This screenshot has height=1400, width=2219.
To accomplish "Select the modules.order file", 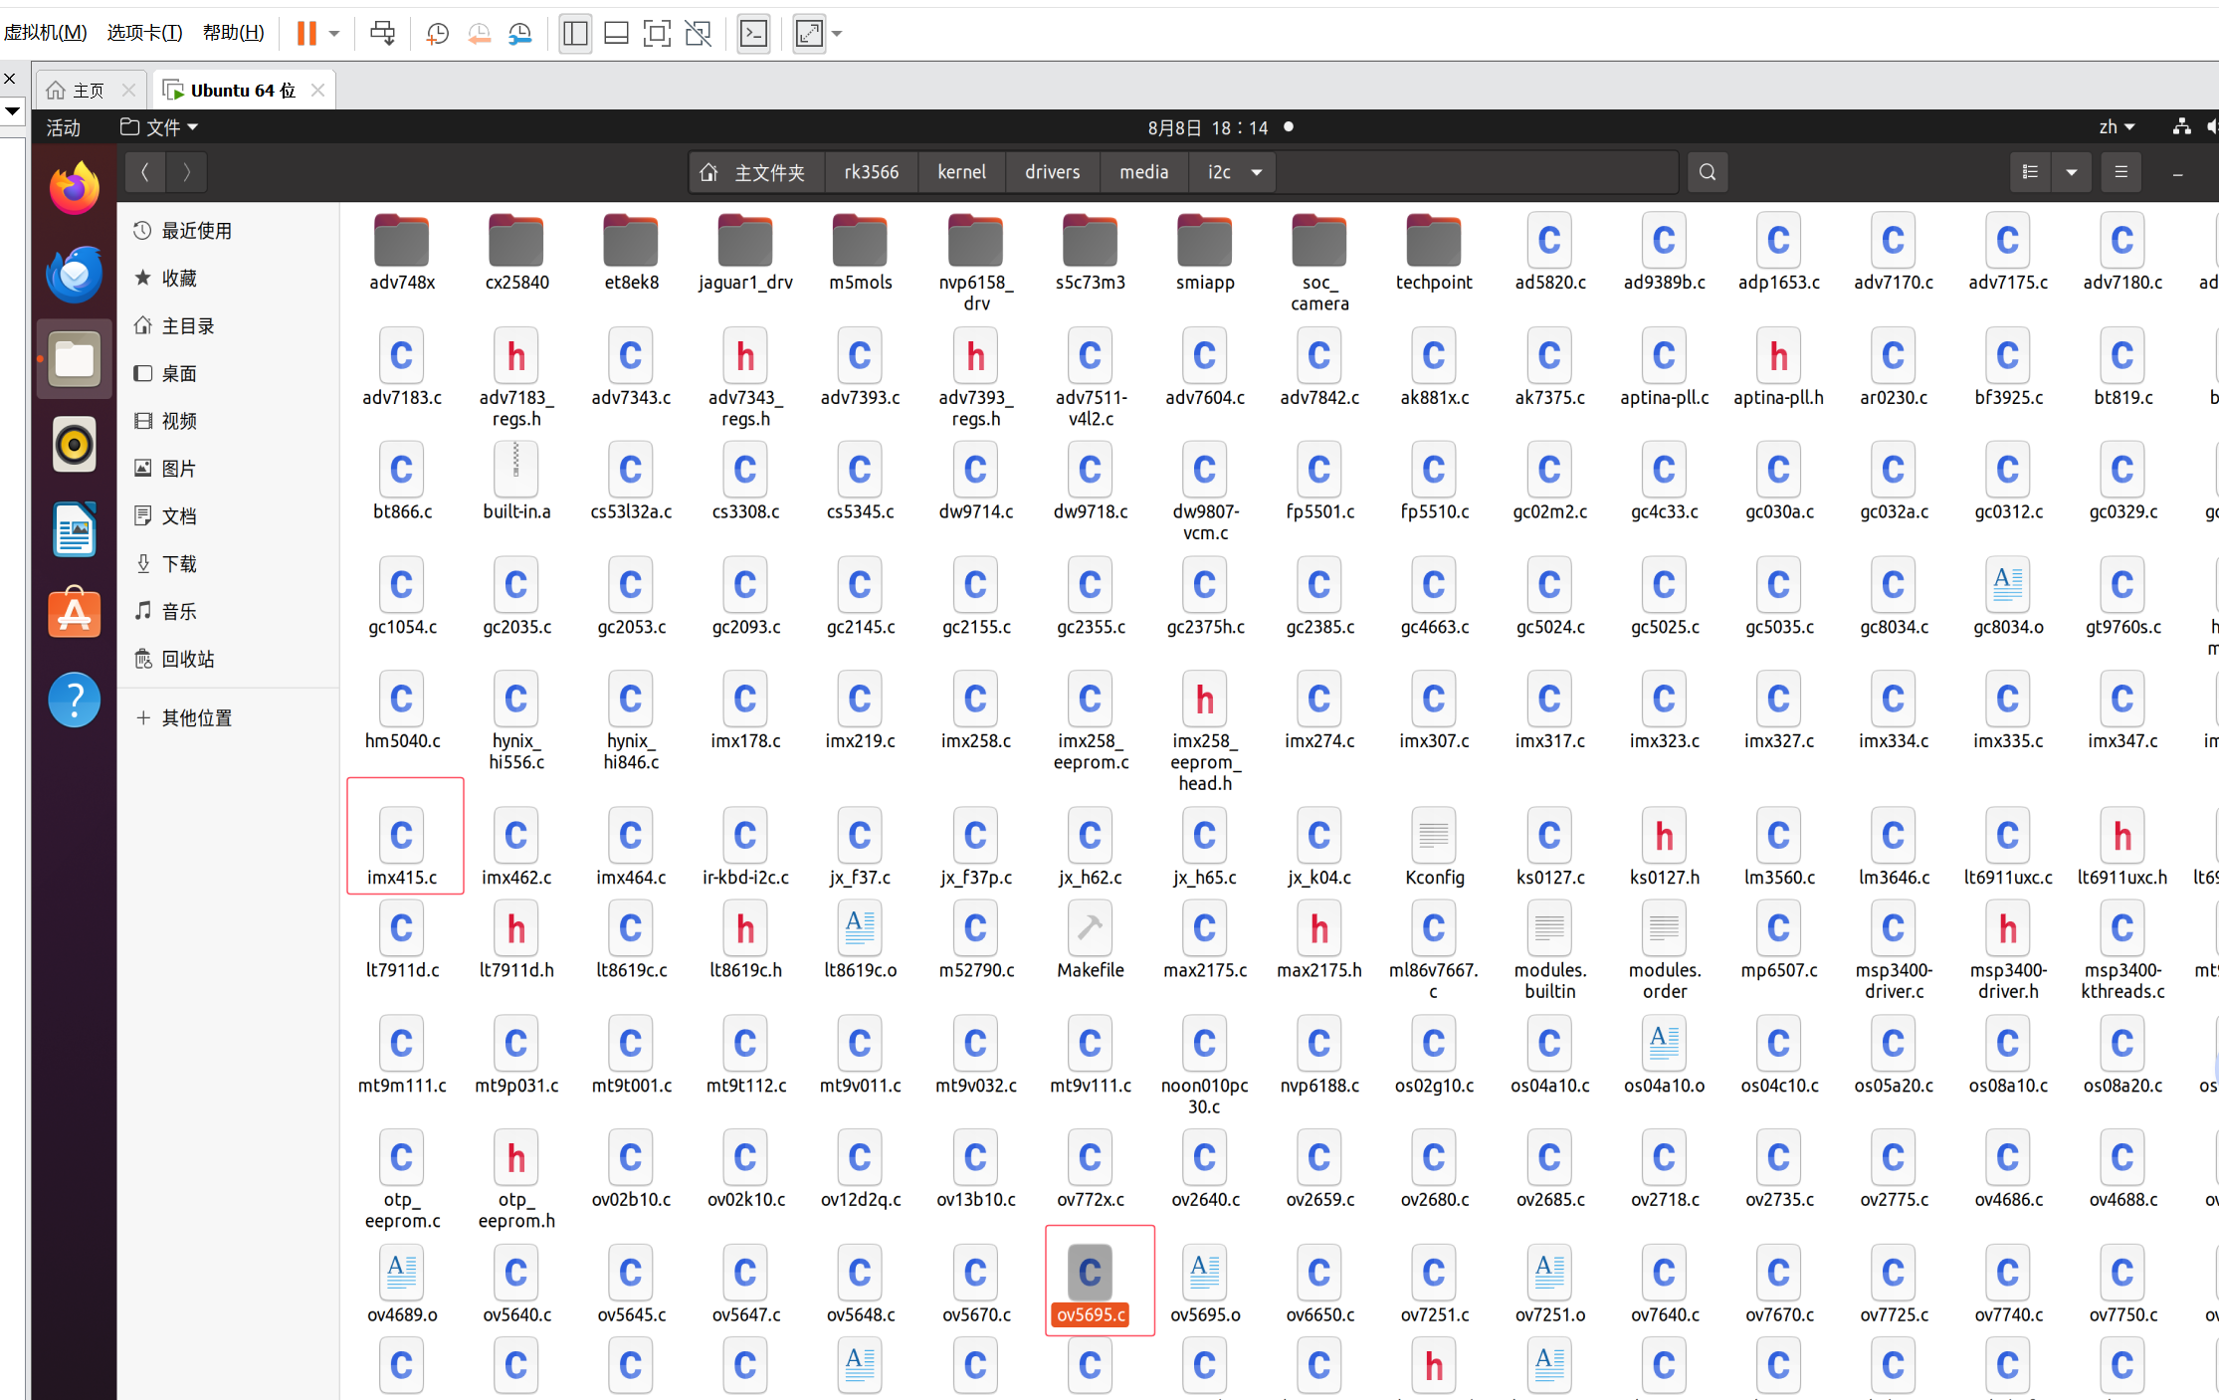I will click(x=1664, y=950).
